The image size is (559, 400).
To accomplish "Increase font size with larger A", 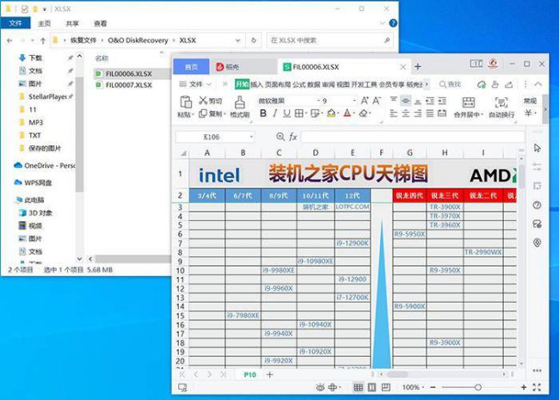I will (365, 101).
